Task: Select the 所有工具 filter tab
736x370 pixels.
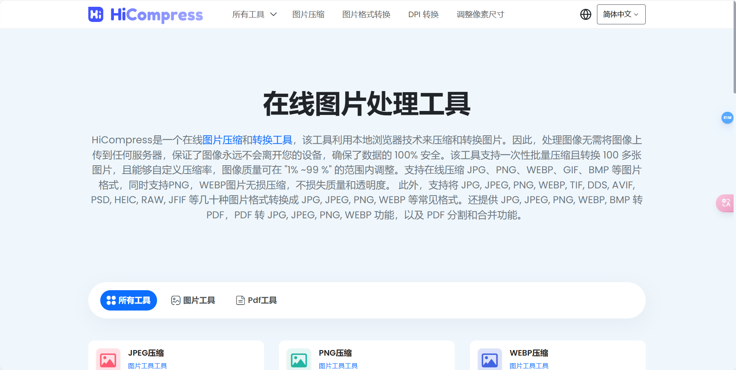Action: 128,300
